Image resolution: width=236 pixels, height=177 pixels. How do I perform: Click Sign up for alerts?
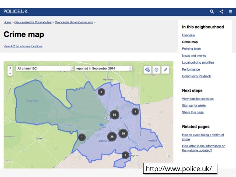(194, 106)
